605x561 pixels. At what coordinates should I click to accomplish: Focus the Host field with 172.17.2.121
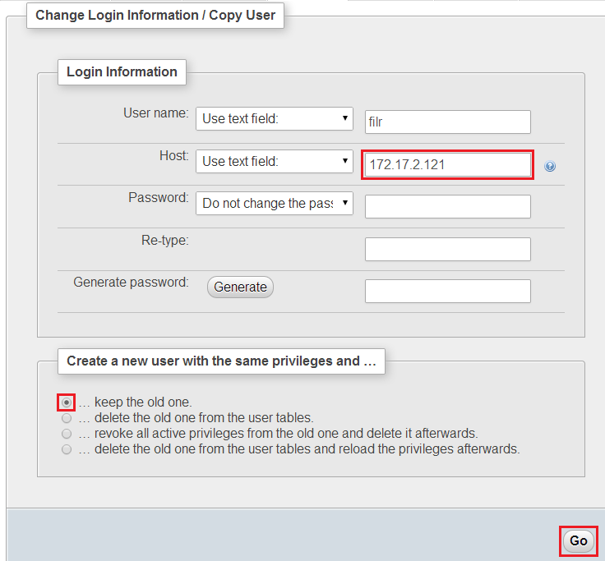448,164
